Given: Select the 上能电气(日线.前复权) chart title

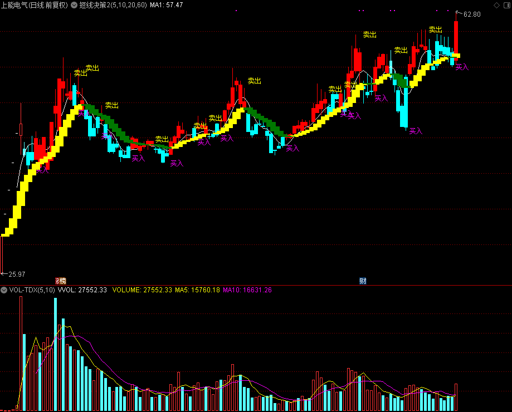Looking at the screenshot, I should tap(35, 5).
